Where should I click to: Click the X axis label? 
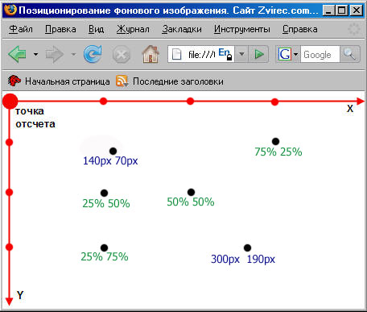pos(350,109)
